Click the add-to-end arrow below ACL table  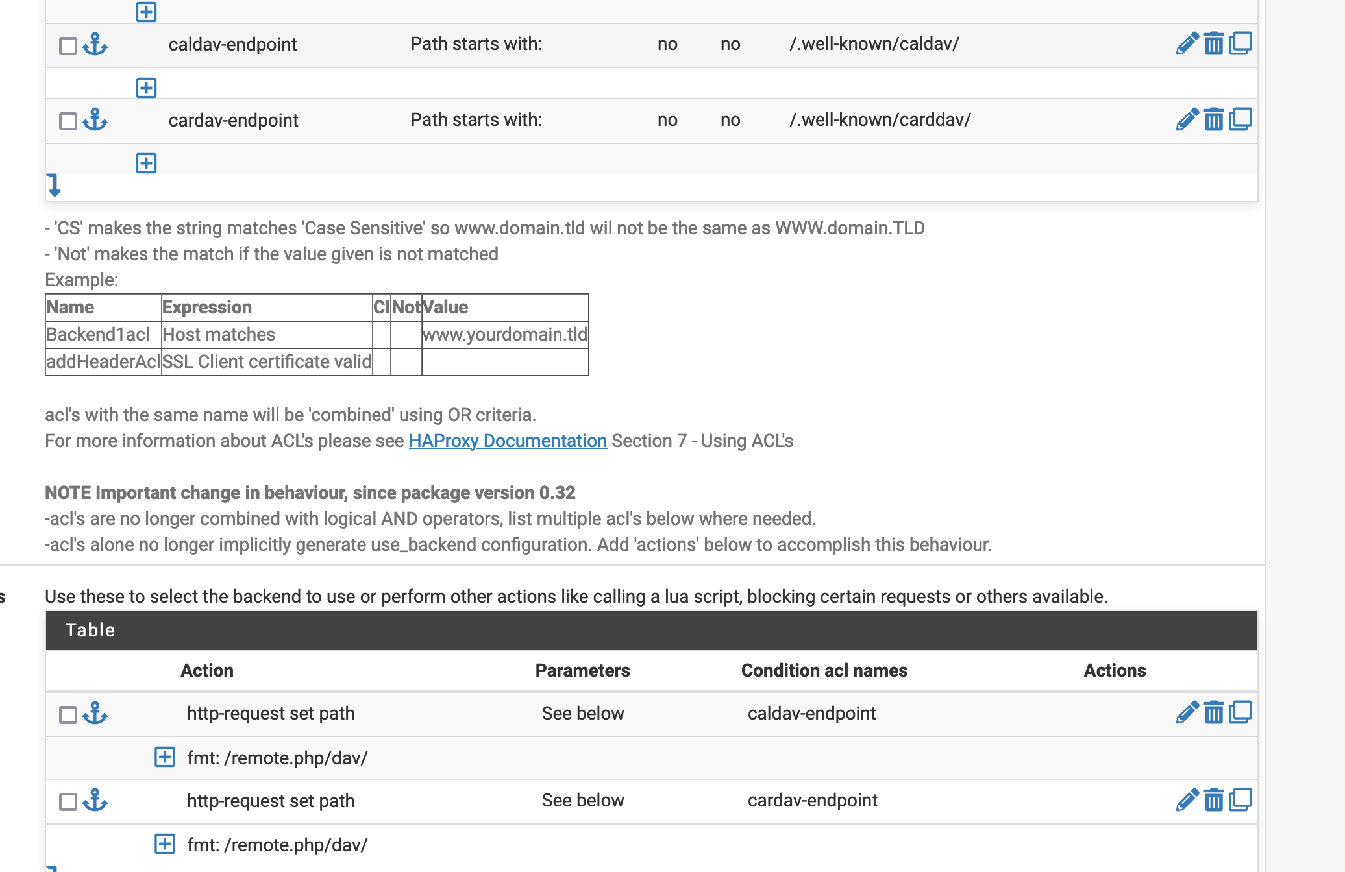tap(54, 185)
